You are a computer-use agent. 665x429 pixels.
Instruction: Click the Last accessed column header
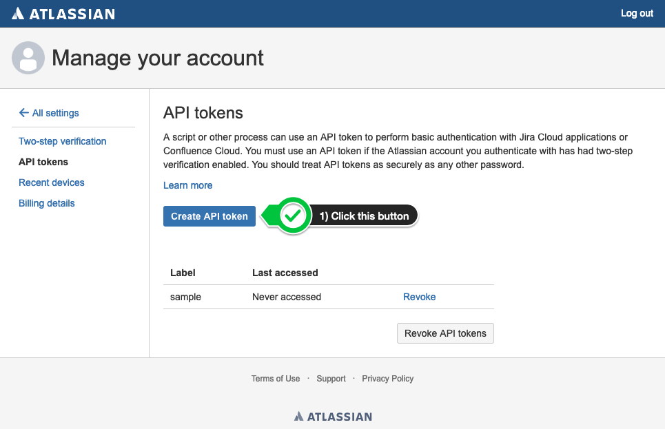click(285, 273)
